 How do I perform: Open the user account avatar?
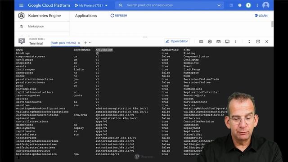(265, 5)
